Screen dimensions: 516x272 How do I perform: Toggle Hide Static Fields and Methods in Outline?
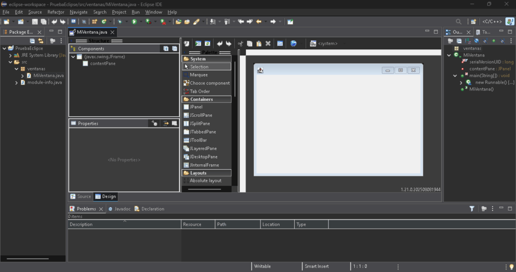tap(485, 41)
